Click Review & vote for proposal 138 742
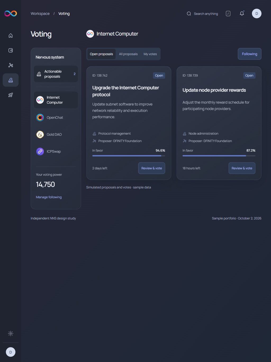Image resolution: width=271 pixels, height=362 pixels. tap(152, 168)
